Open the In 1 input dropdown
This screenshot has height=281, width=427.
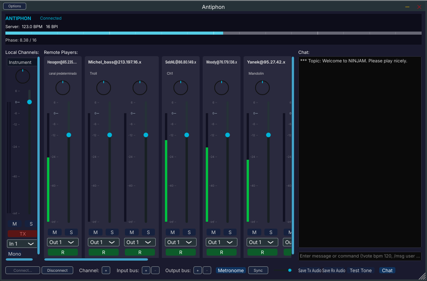coord(22,244)
